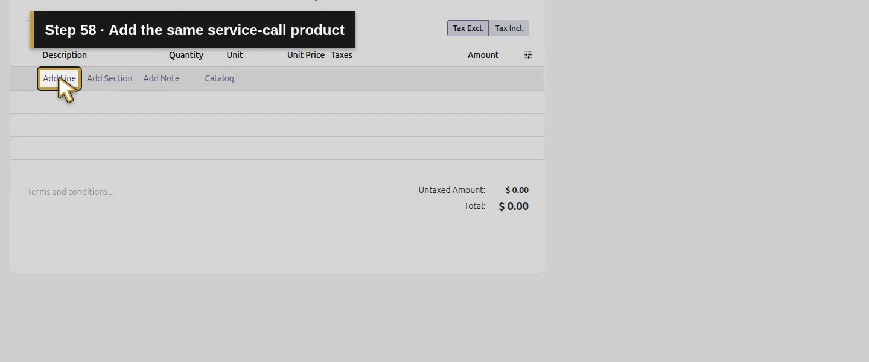Click the Untaxed Amount label
The height and width of the screenshot is (362, 869).
pyautogui.click(x=451, y=190)
